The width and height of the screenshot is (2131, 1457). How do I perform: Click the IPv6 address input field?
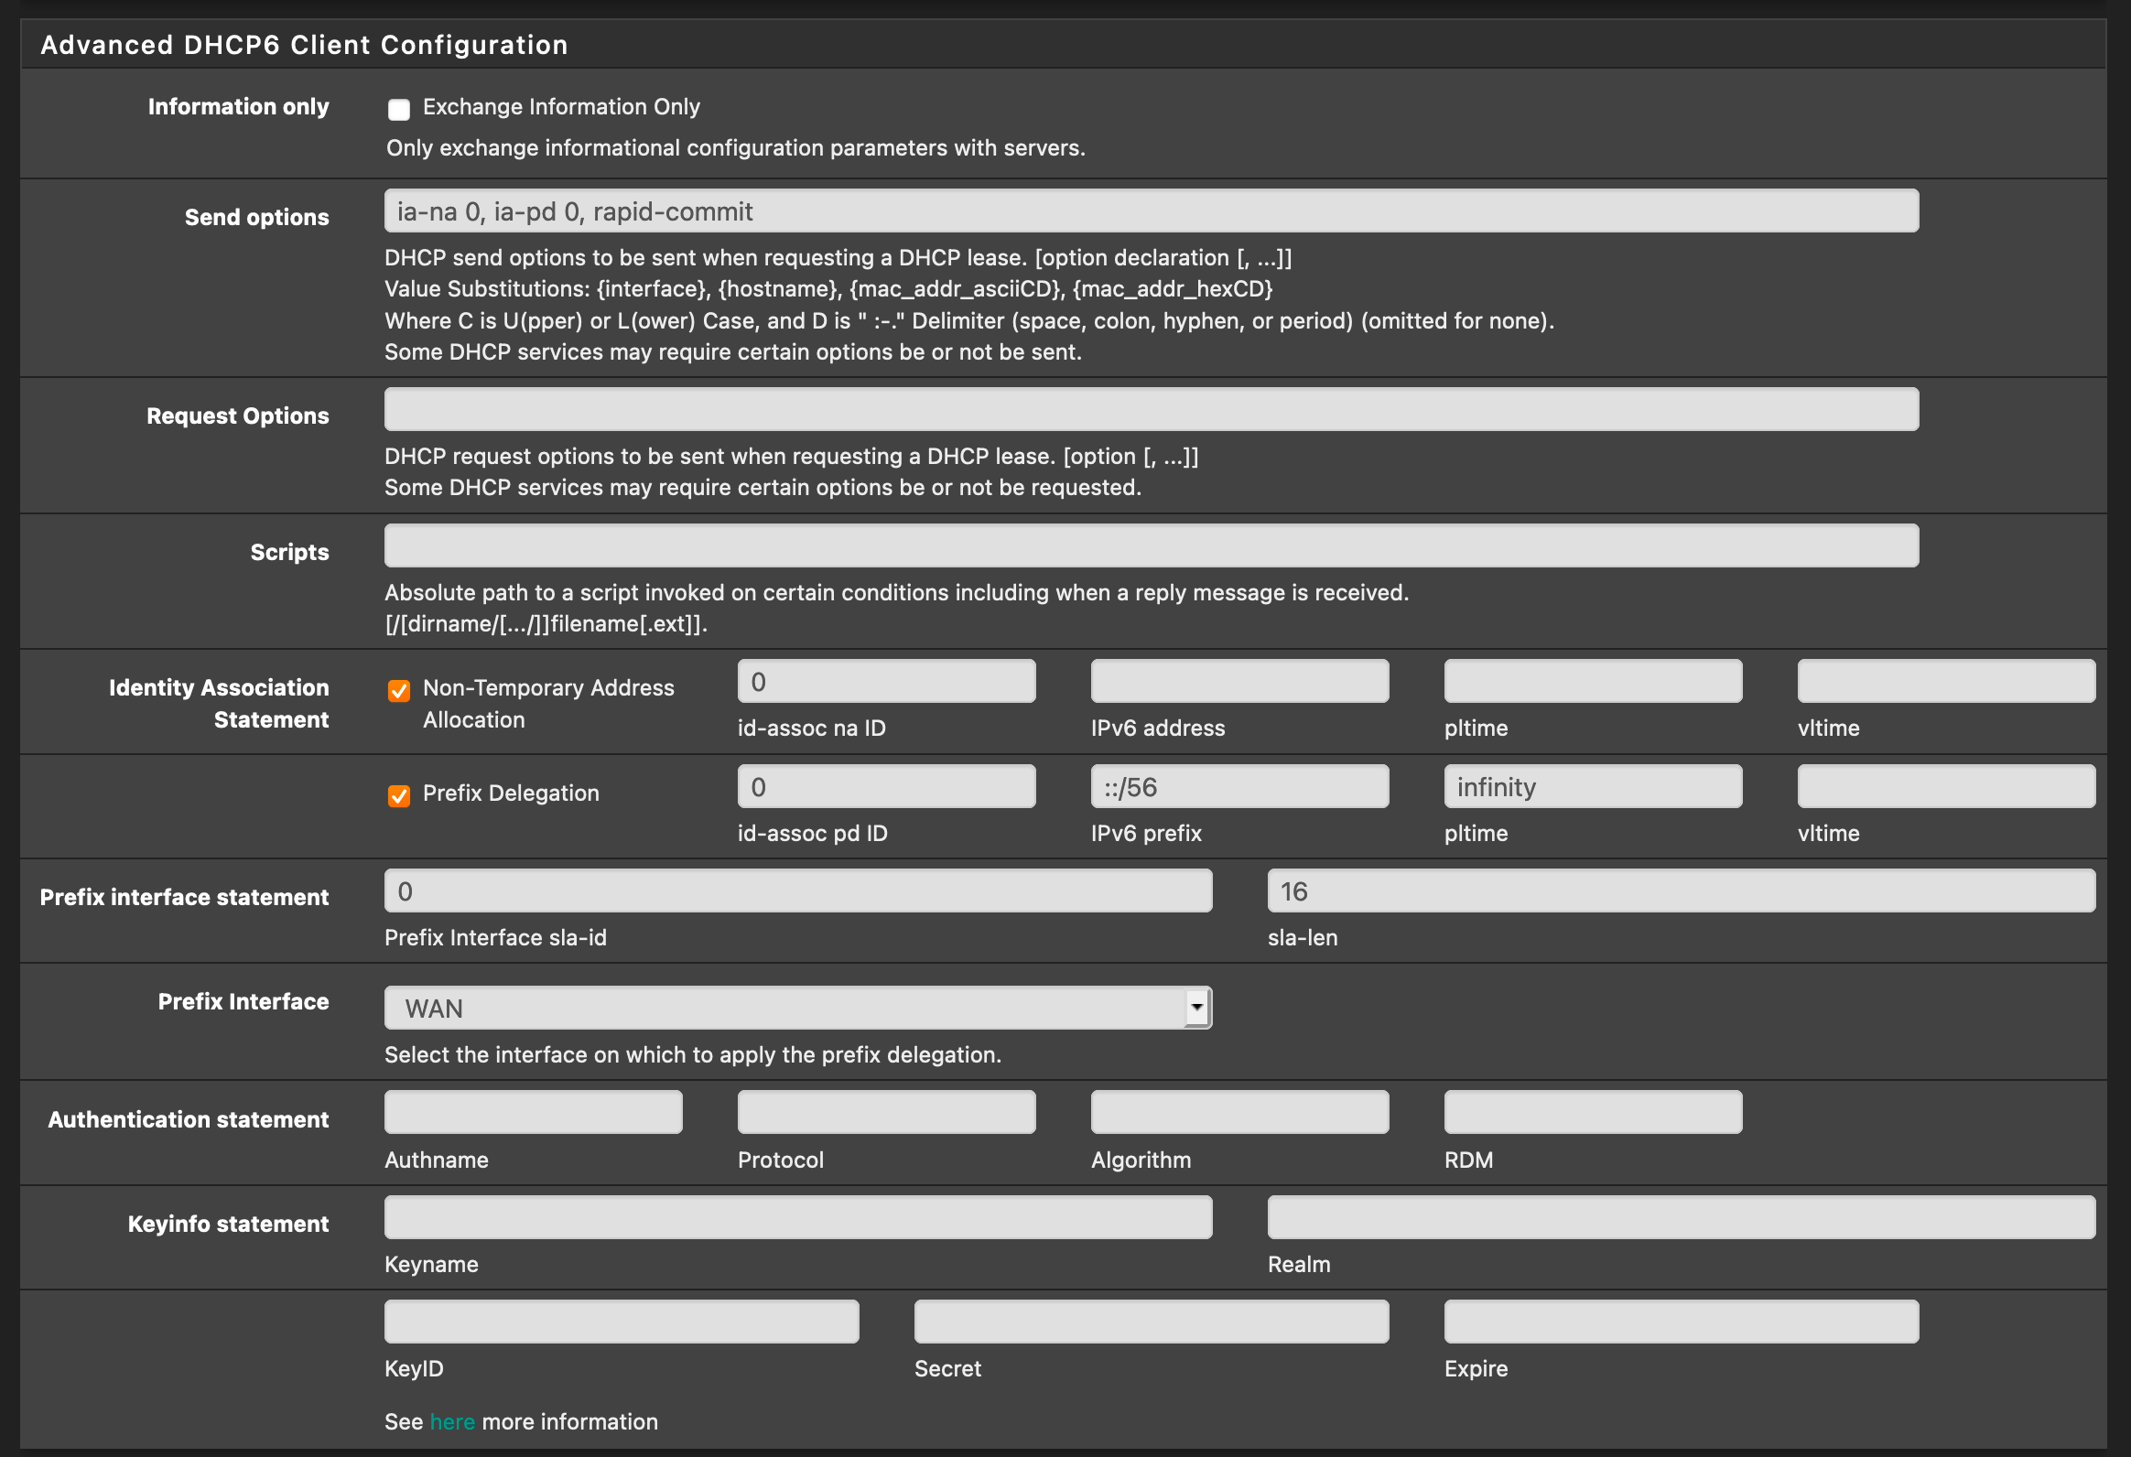pos(1239,681)
